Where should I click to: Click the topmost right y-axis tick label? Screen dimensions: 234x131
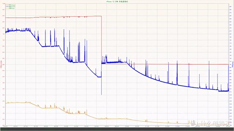coord(230,7)
